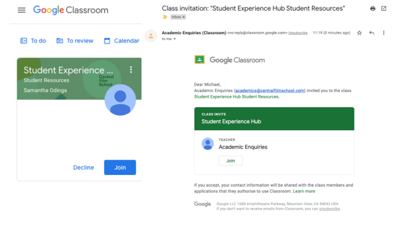Print the class invitation email
The height and width of the screenshot is (226, 393).
(x=372, y=9)
